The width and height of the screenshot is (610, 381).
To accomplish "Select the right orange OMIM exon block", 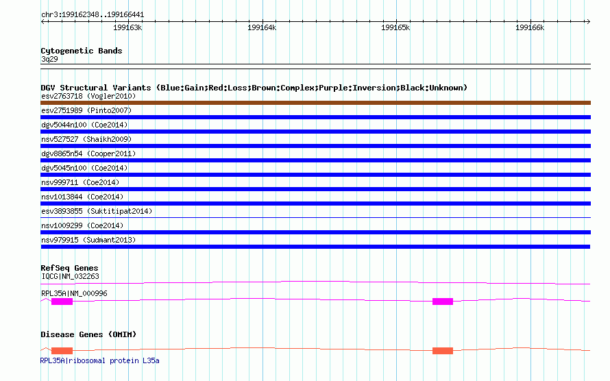I will (x=443, y=351).
